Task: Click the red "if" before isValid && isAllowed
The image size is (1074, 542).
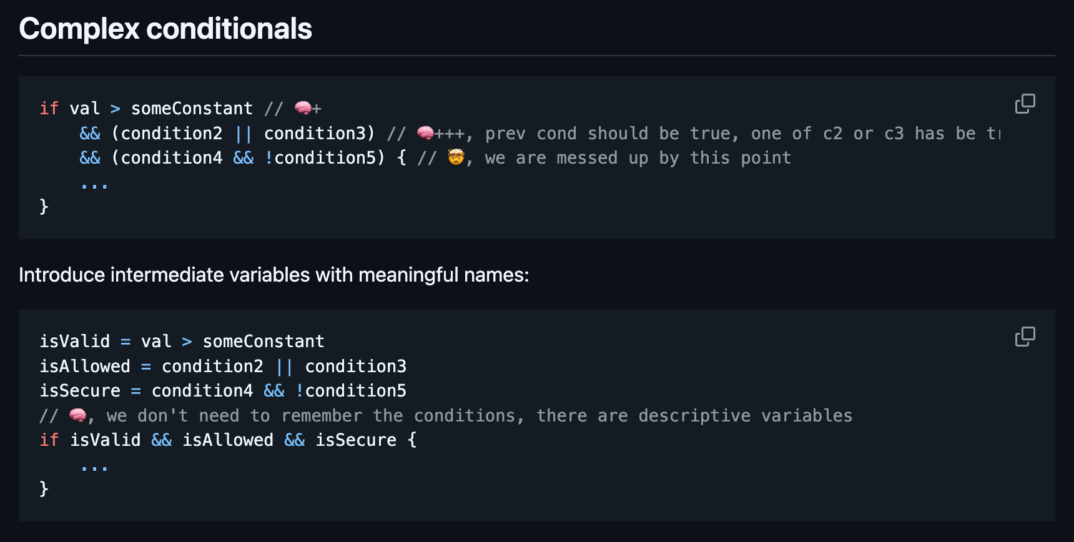Action: tap(49, 440)
